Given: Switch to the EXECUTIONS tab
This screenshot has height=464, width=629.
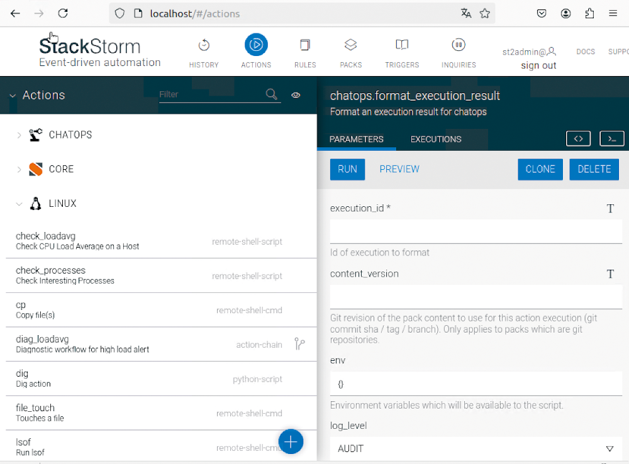Looking at the screenshot, I should pyautogui.click(x=436, y=139).
